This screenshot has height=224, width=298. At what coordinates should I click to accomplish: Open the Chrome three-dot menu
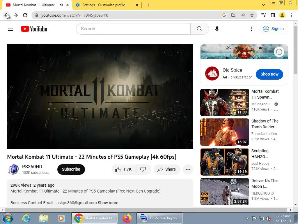[292, 15]
